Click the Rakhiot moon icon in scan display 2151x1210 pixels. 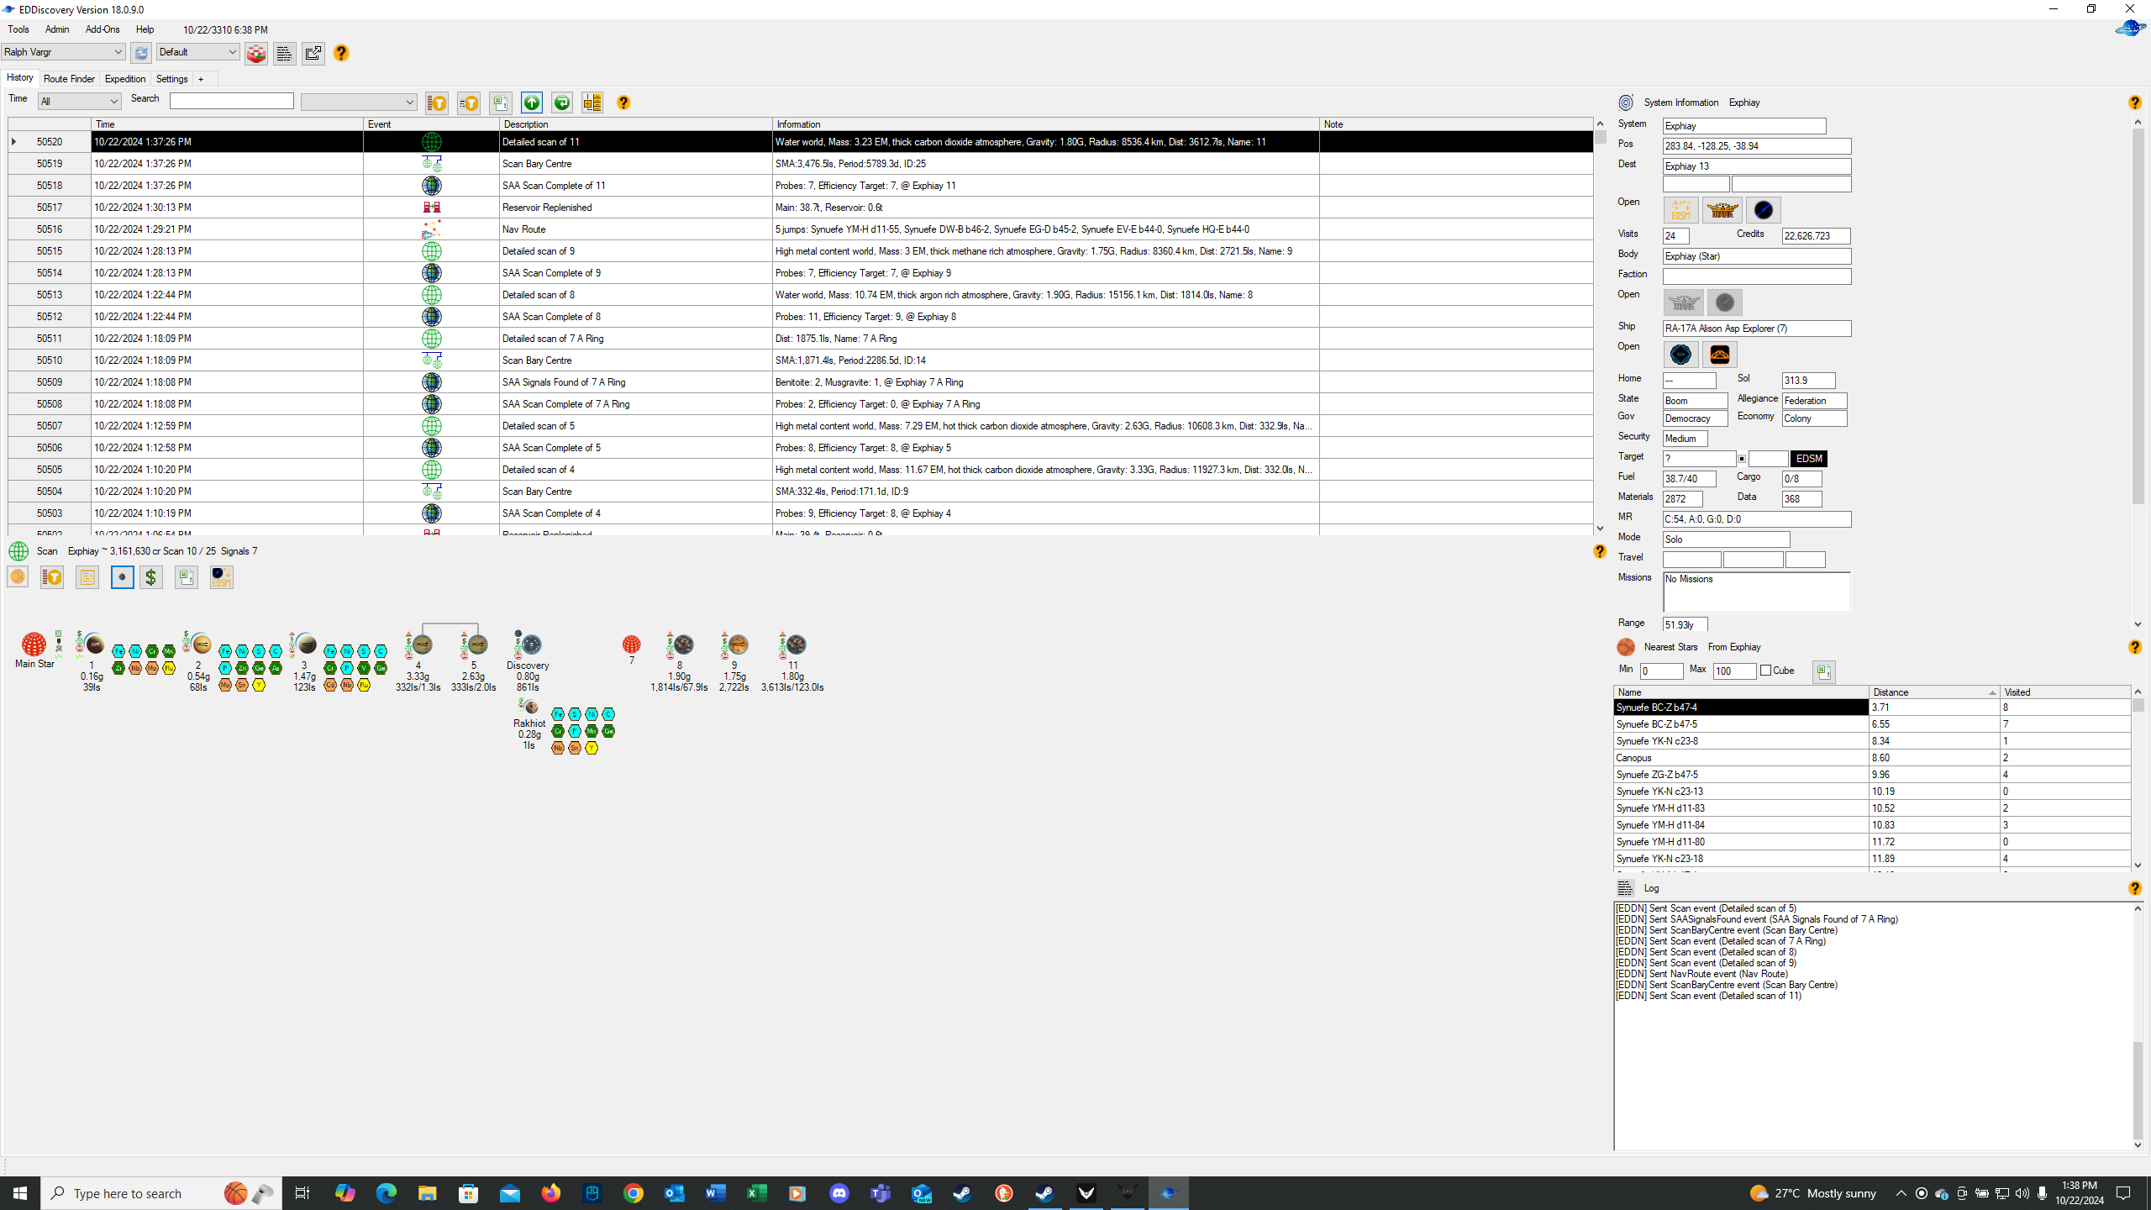tap(531, 708)
